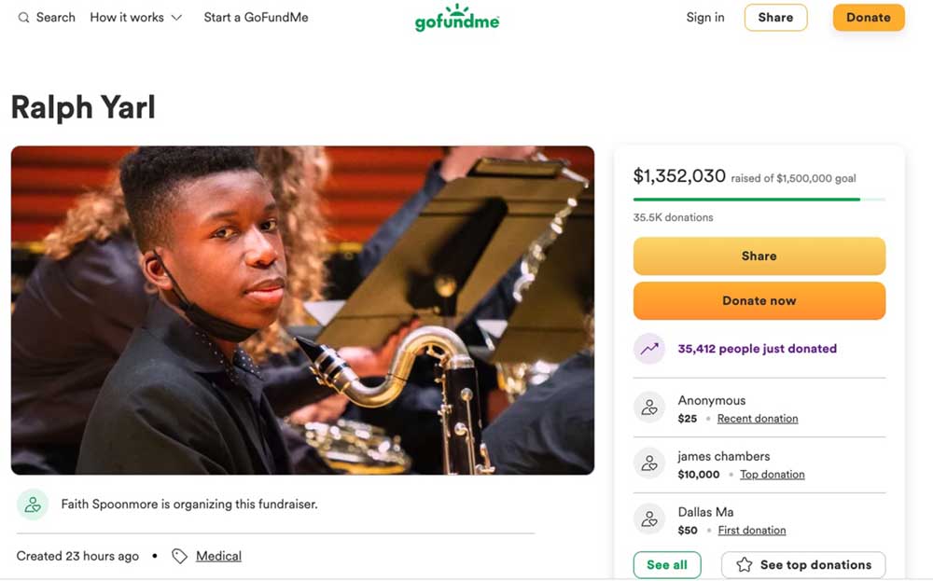
Task: Click the Dallas Ma donor avatar icon
Action: (649, 519)
